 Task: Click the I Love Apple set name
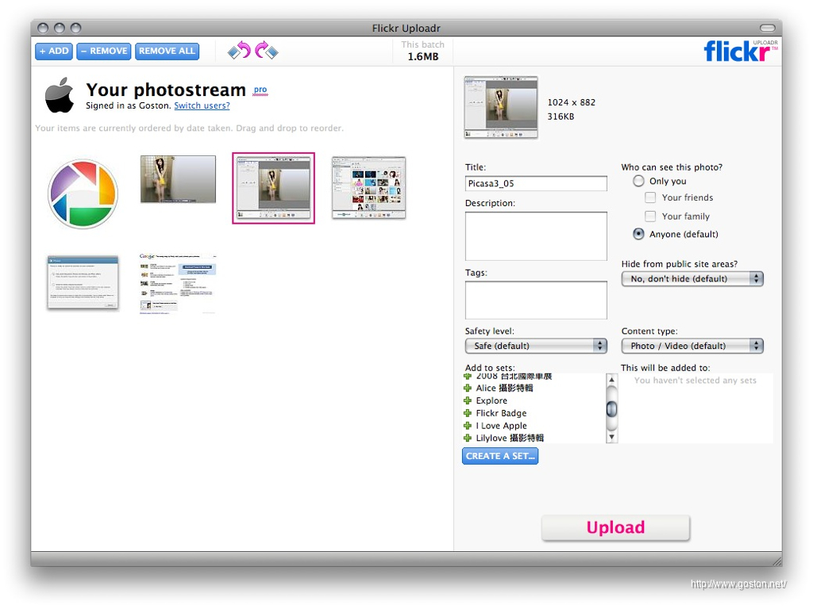pyautogui.click(x=501, y=425)
